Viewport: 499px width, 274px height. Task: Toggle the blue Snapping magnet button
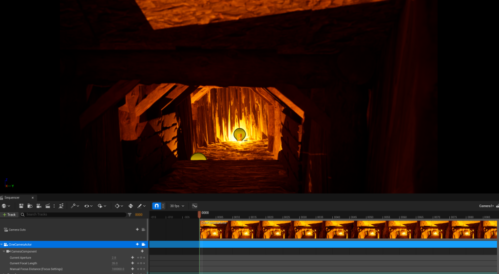(x=156, y=206)
